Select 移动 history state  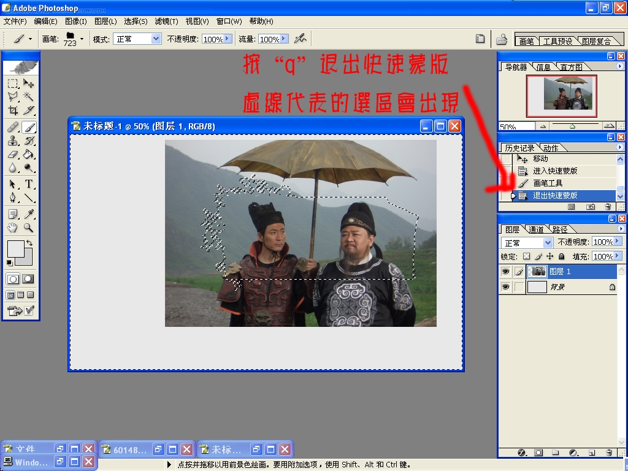click(x=565, y=159)
